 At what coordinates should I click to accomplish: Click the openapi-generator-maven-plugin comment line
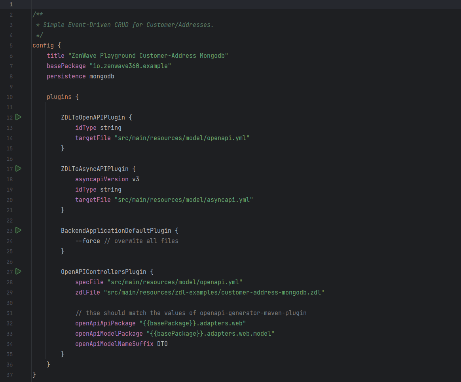(191, 313)
